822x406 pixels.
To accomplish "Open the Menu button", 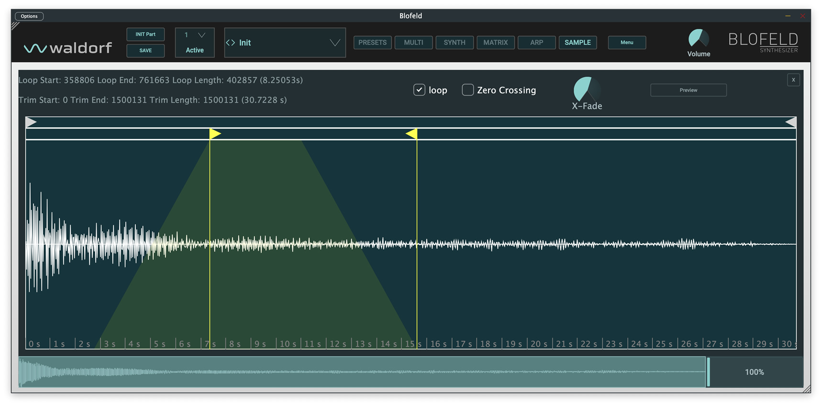I will click(x=627, y=43).
